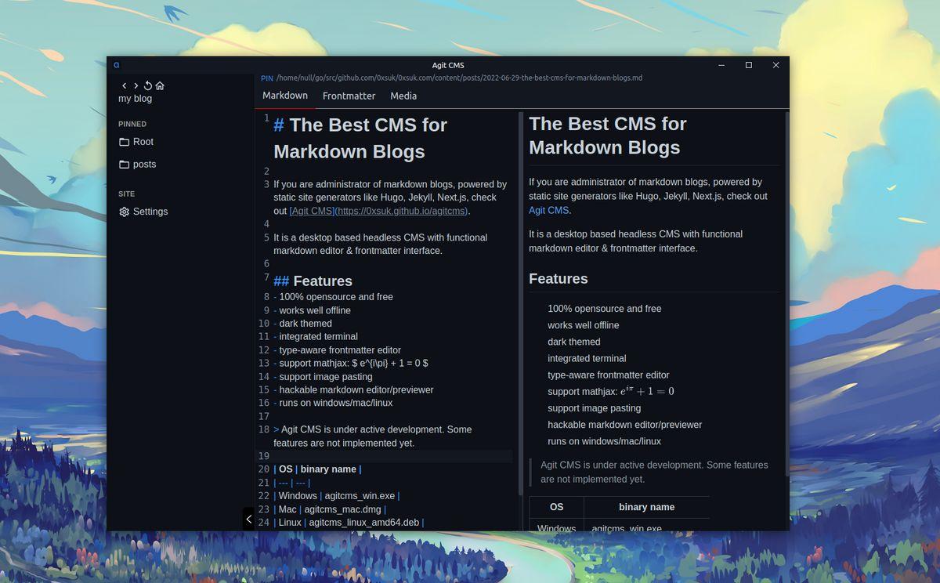This screenshot has height=583, width=940.
Task: Go back using the left arrow icon
Action: pos(124,85)
